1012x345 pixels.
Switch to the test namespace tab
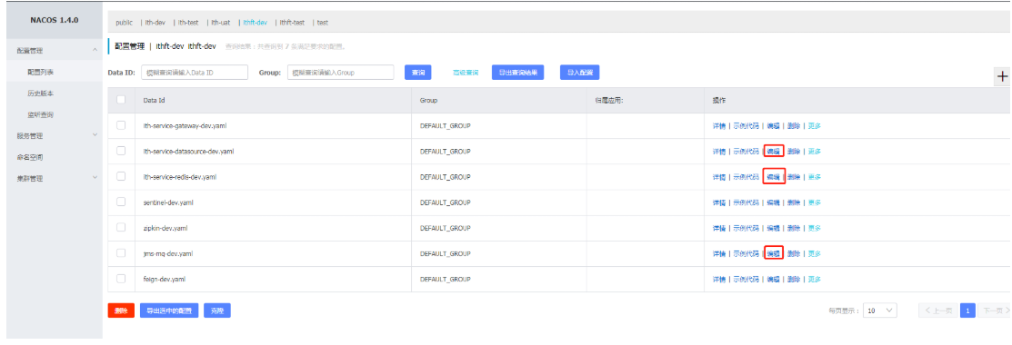coord(322,22)
